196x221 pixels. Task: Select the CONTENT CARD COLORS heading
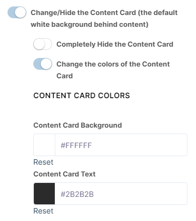82,95
